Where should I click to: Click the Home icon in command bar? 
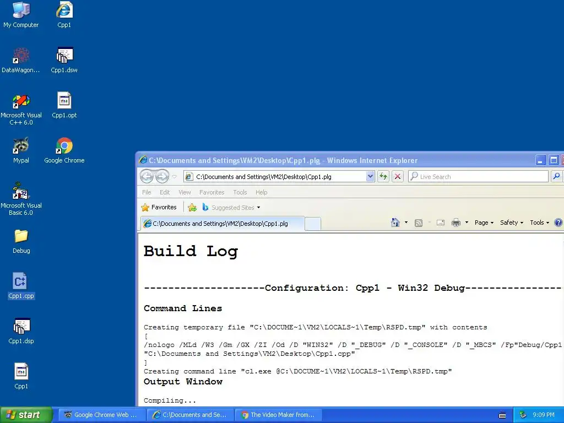395,223
